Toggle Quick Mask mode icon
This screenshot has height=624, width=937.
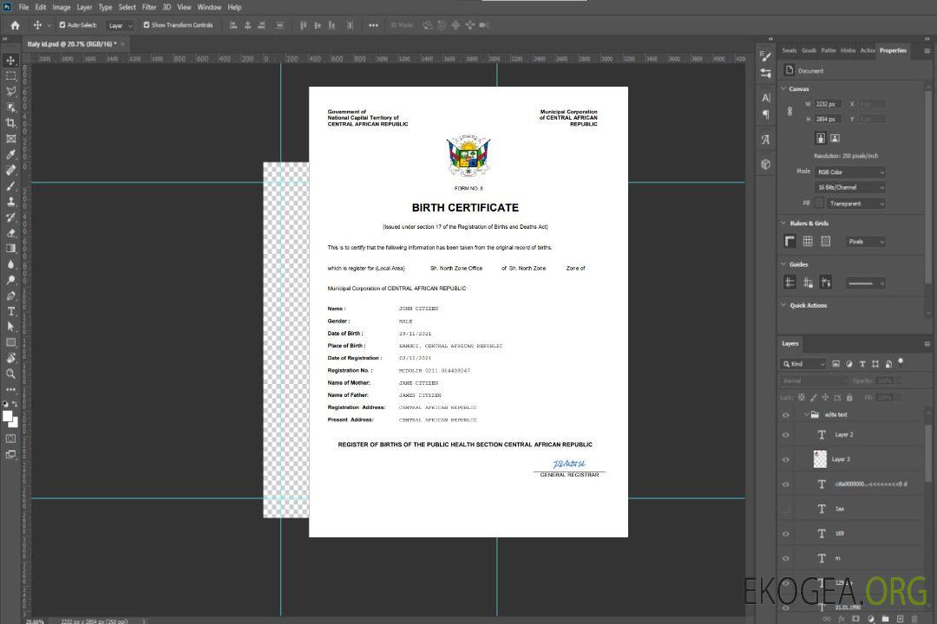[x=10, y=439]
